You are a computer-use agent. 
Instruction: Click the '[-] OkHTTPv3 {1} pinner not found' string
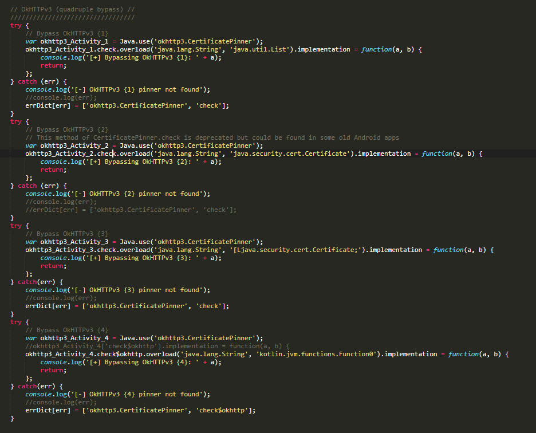137,89
